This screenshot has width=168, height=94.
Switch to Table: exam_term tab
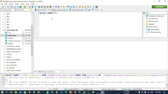click(76, 10)
